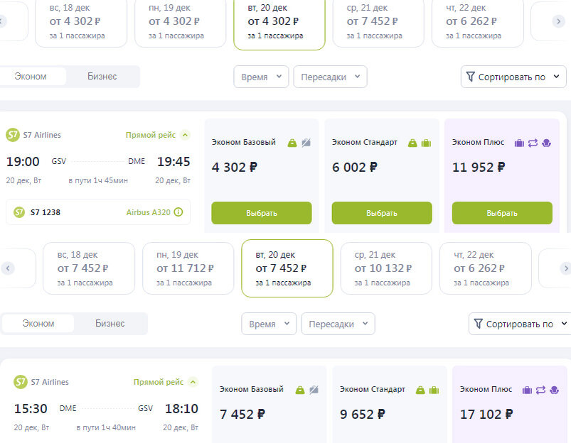
Task: Click the exchange arrows icon on the 11 952 ₽ fare
Action: 533,143
